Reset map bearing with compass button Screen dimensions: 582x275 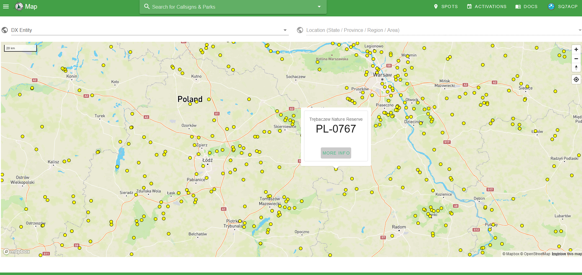(576, 68)
